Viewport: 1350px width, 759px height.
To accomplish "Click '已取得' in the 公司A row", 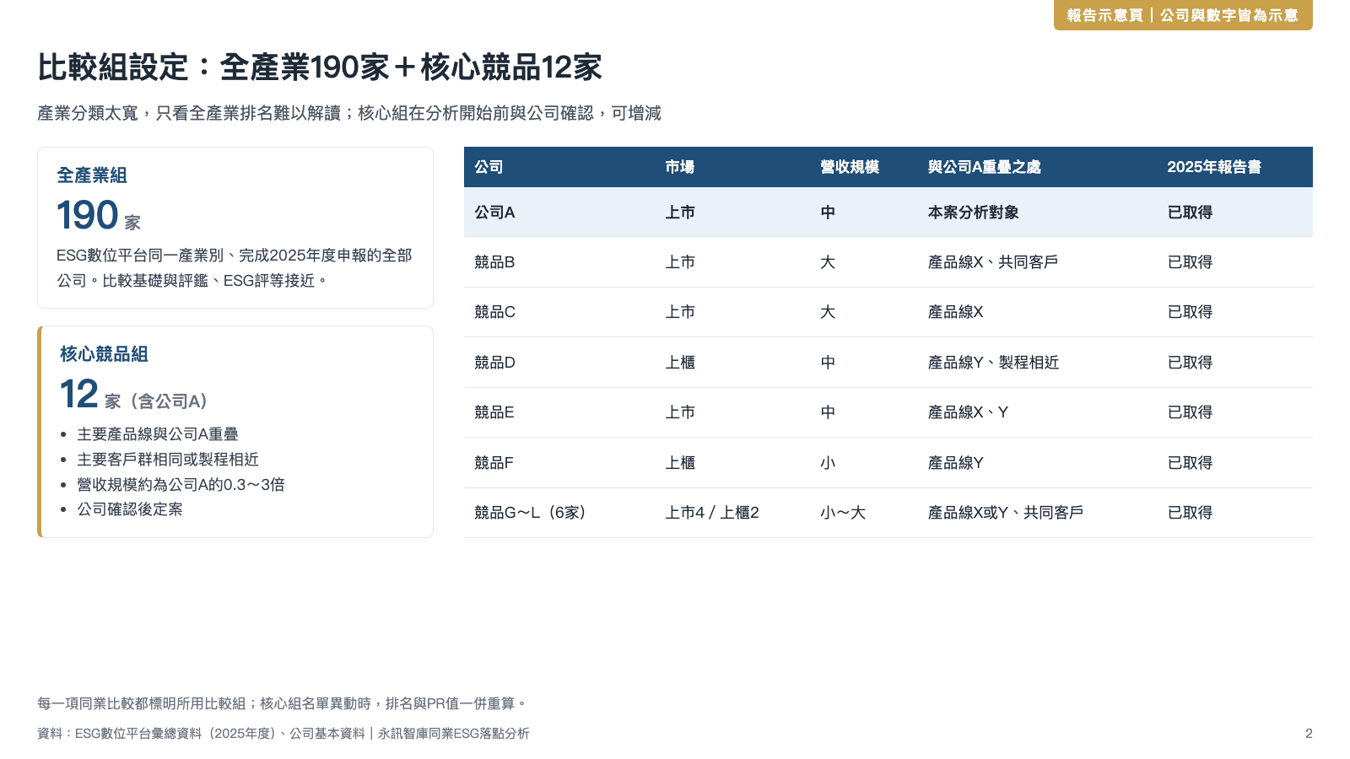I will point(1190,213).
